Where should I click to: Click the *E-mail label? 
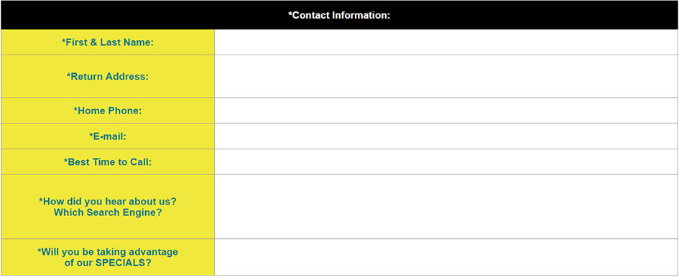click(108, 136)
